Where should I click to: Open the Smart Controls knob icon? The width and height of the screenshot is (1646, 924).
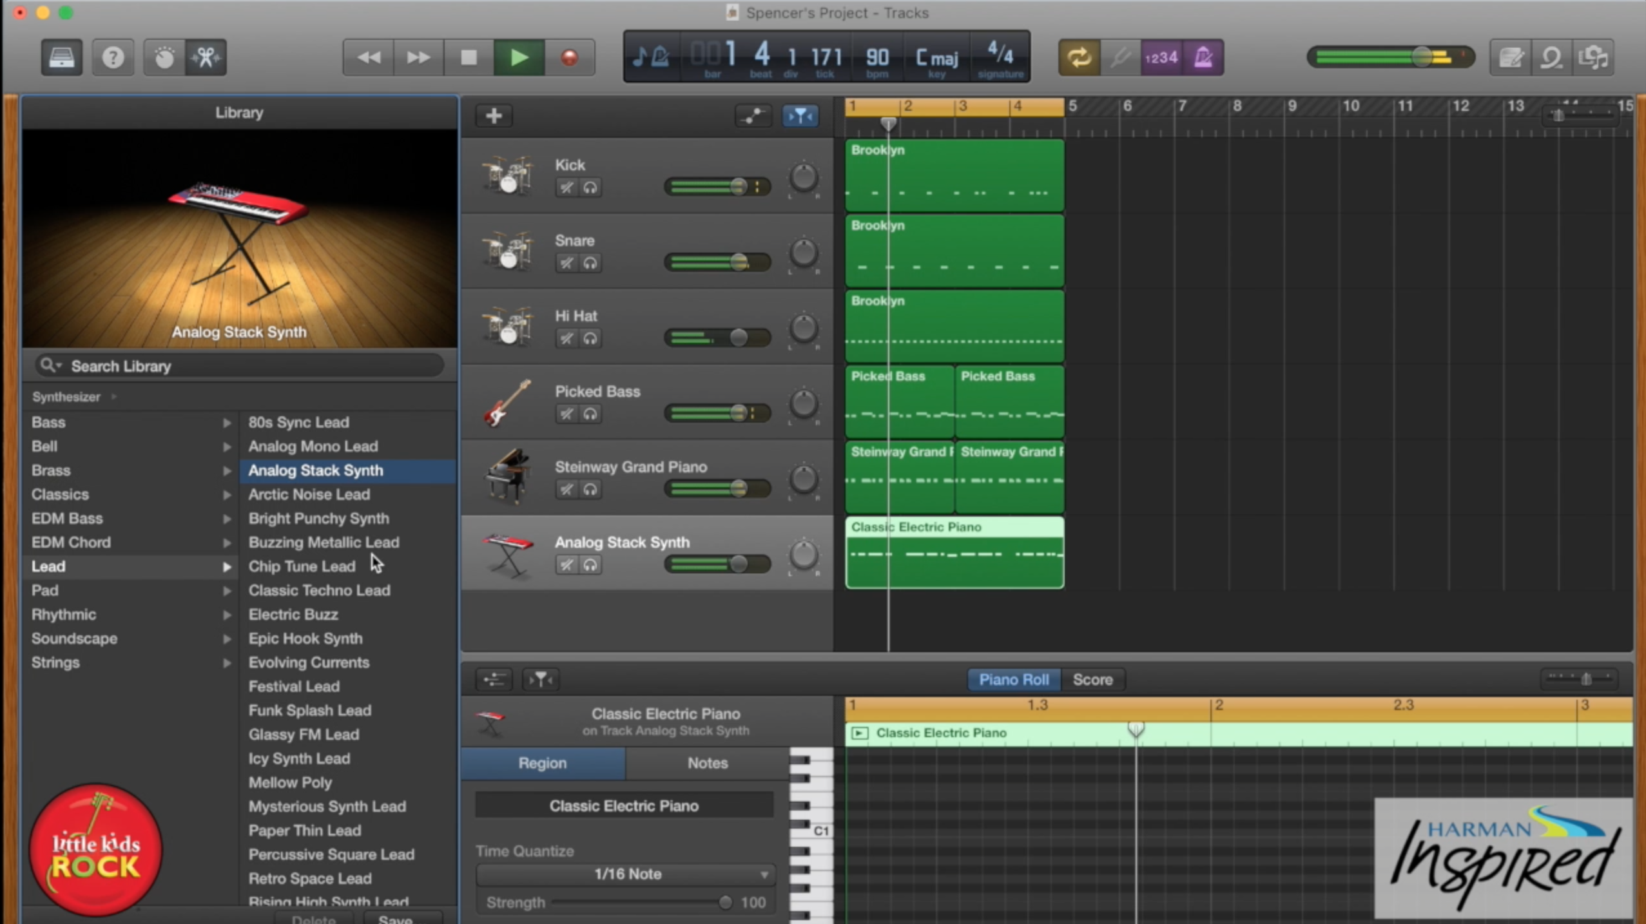coord(163,57)
